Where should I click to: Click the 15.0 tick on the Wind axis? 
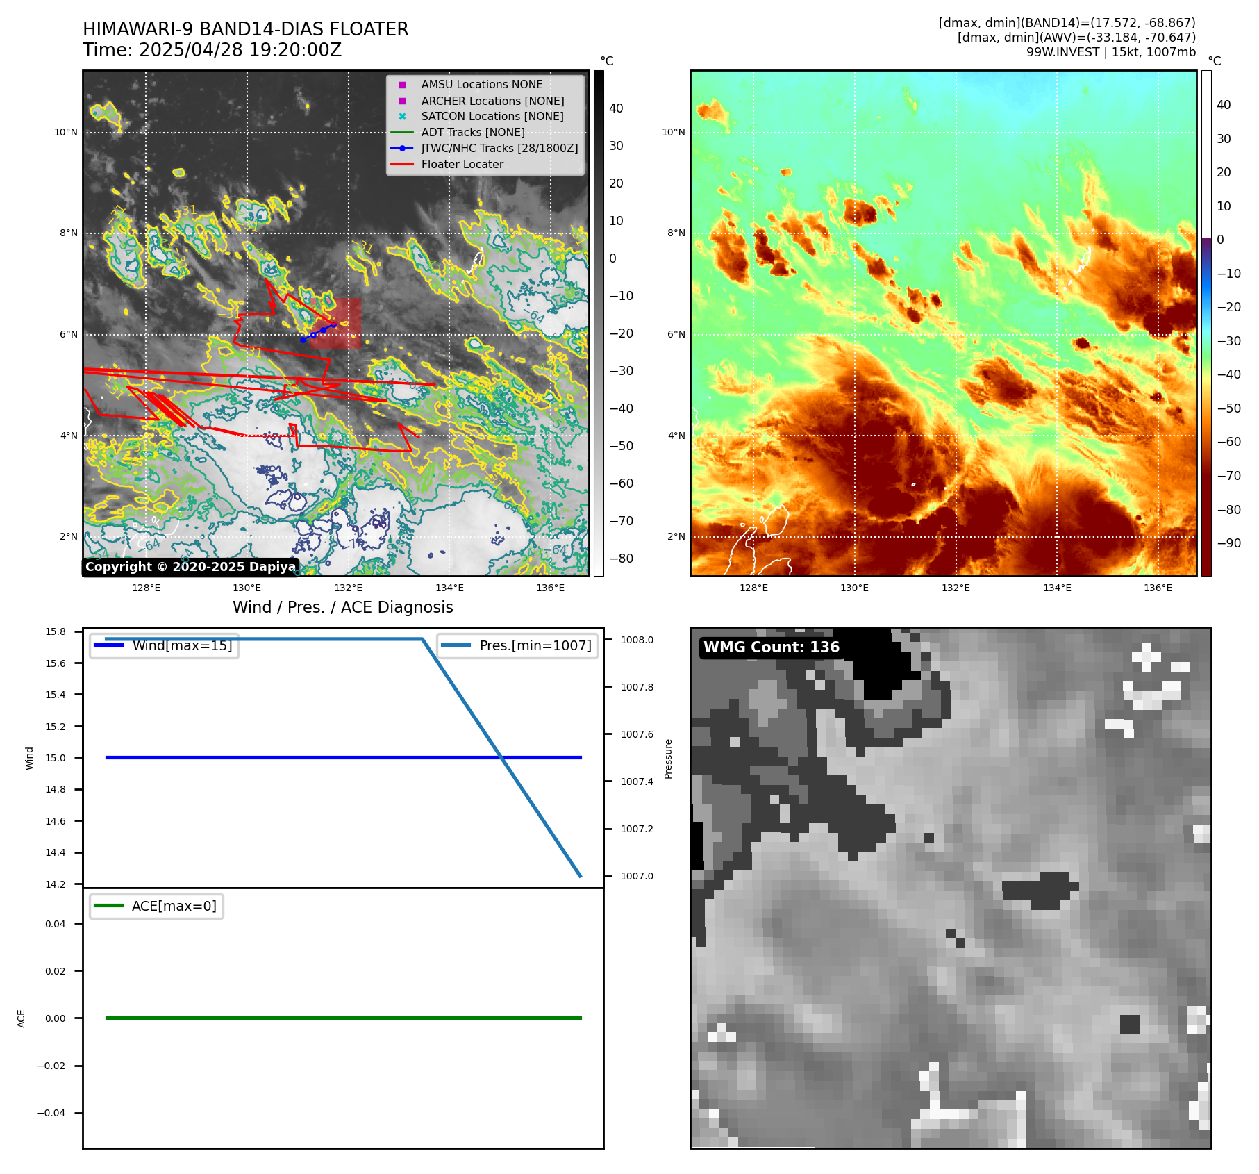pyautogui.click(x=56, y=758)
